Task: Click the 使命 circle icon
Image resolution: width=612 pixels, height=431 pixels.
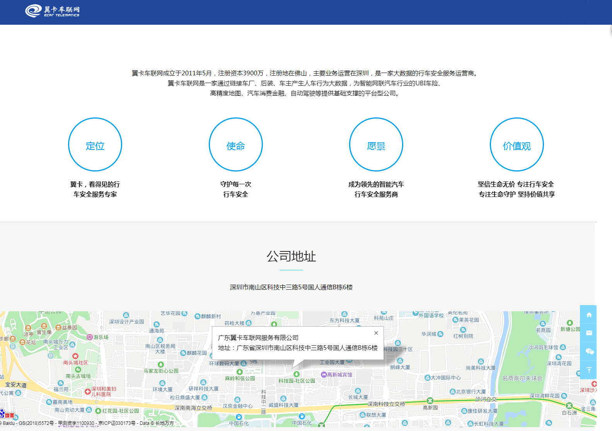Action: pyautogui.click(x=236, y=144)
